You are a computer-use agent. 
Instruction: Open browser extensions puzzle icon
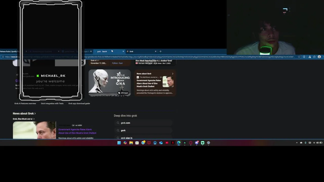click(x=304, y=57)
